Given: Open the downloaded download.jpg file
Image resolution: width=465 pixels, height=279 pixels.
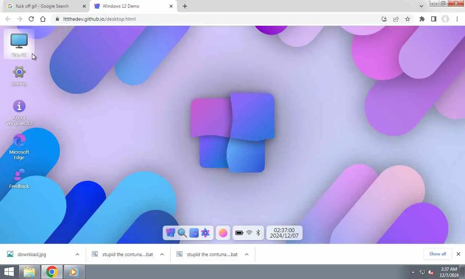Looking at the screenshot, I should (x=32, y=254).
